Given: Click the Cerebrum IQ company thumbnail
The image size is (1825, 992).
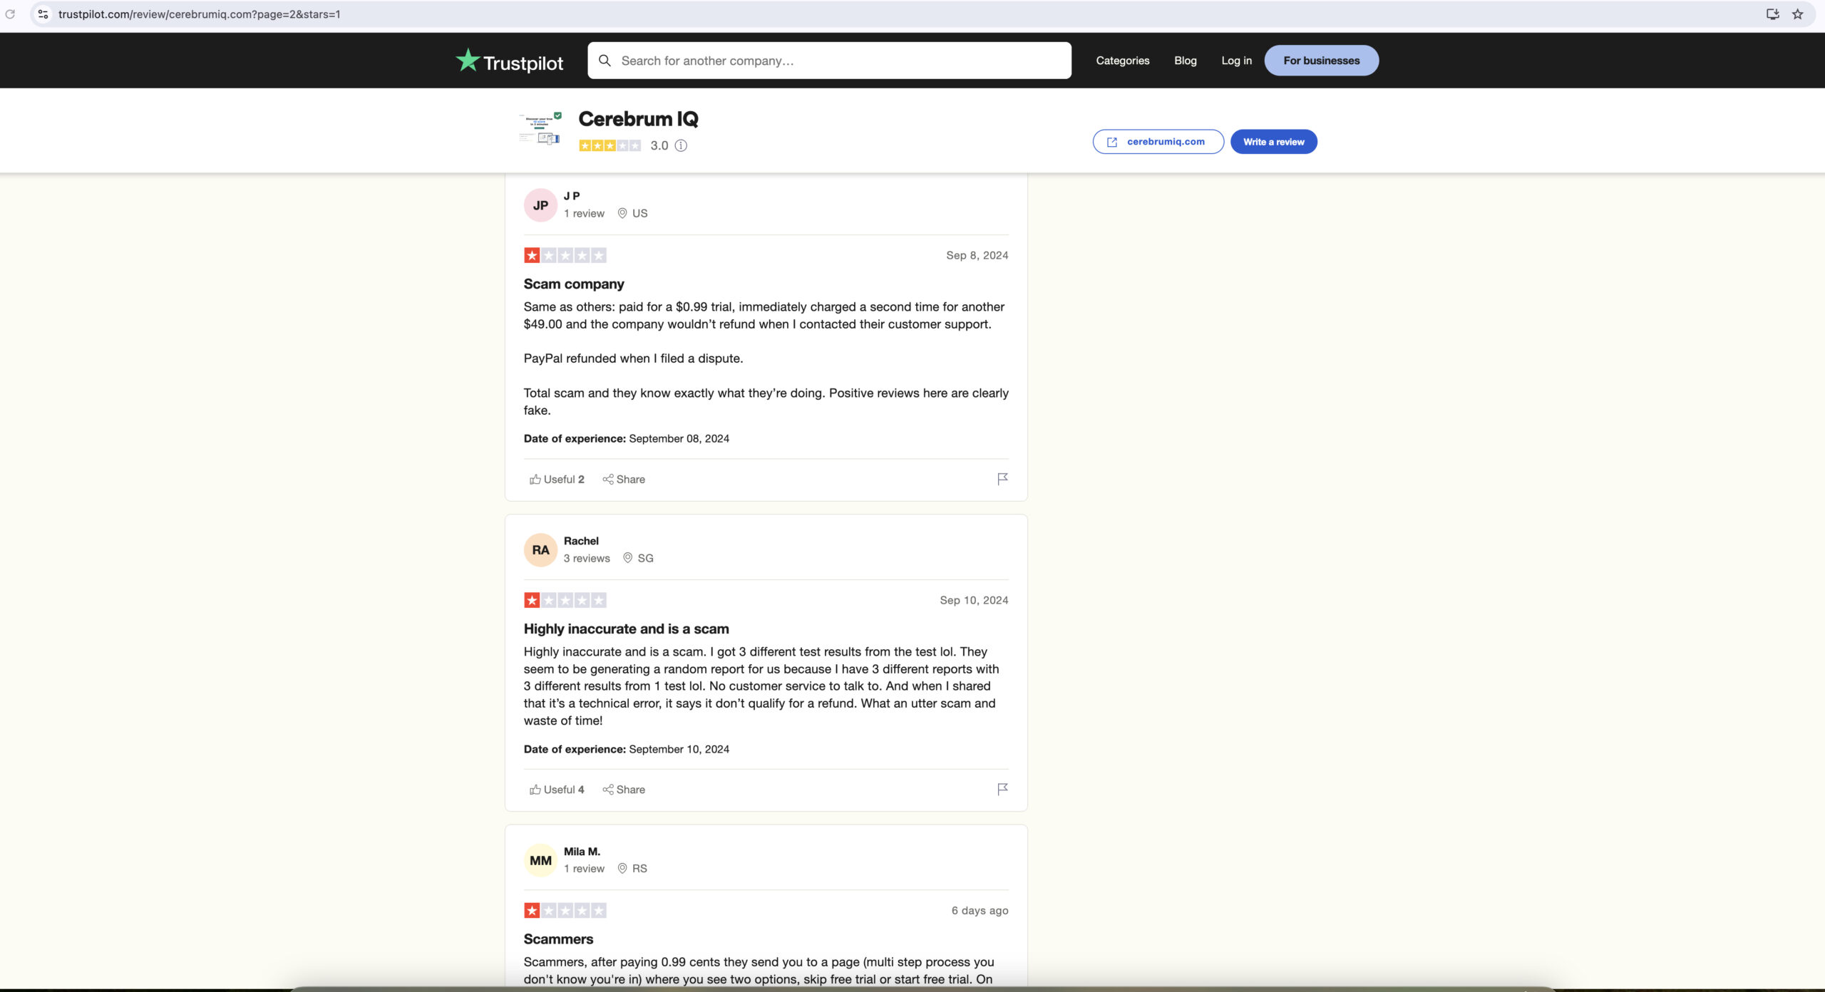Looking at the screenshot, I should pos(540,129).
